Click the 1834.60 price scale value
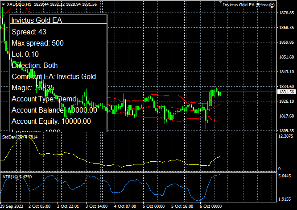Viewport: 297px width, 210px height. pos(287,87)
